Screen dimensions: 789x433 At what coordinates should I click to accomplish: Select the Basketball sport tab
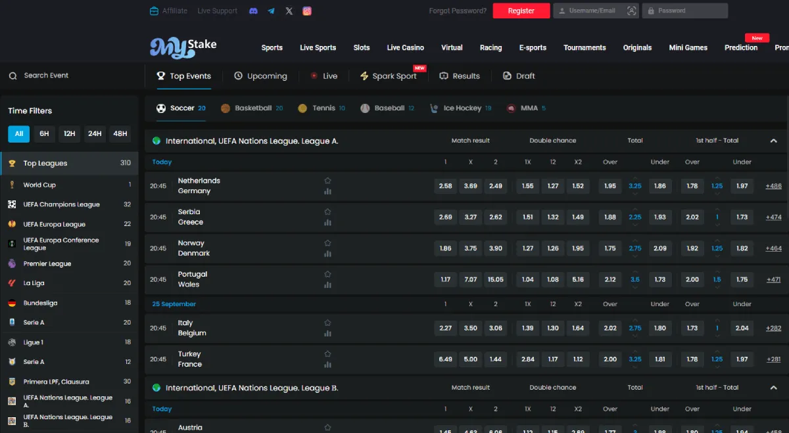(252, 108)
